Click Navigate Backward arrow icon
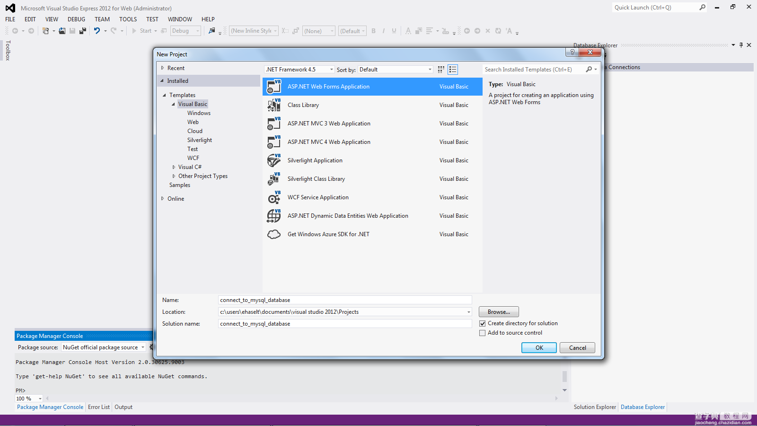Image resolution: width=757 pixels, height=426 pixels. pyautogui.click(x=15, y=31)
